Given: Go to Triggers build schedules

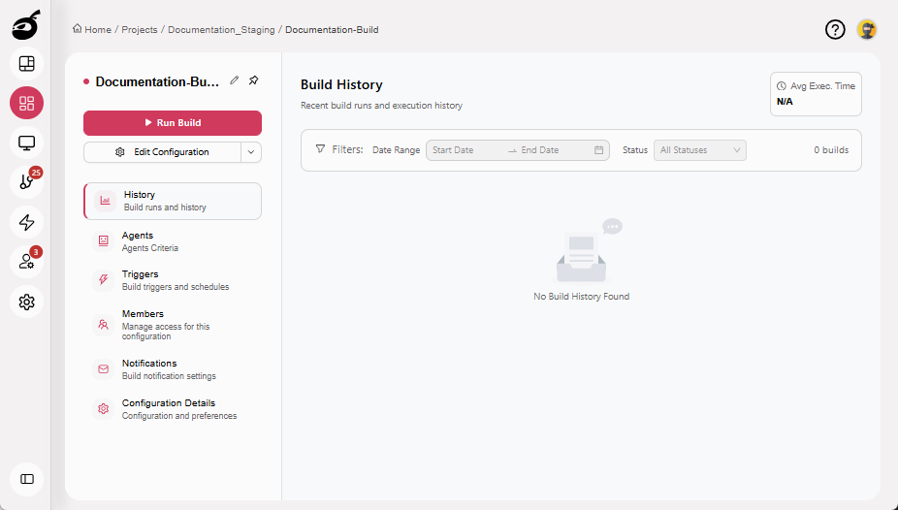Looking at the screenshot, I should pyautogui.click(x=173, y=280).
